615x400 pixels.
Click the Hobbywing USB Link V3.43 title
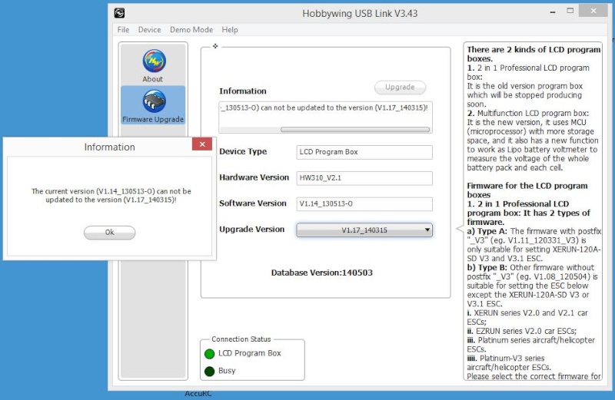click(x=360, y=13)
